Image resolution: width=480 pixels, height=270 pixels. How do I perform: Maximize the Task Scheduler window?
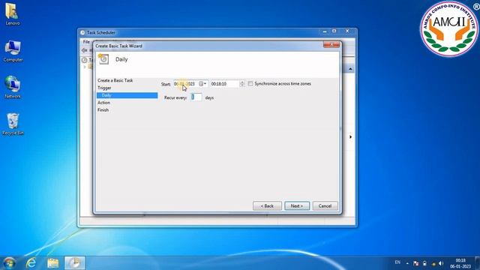(334, 31)
